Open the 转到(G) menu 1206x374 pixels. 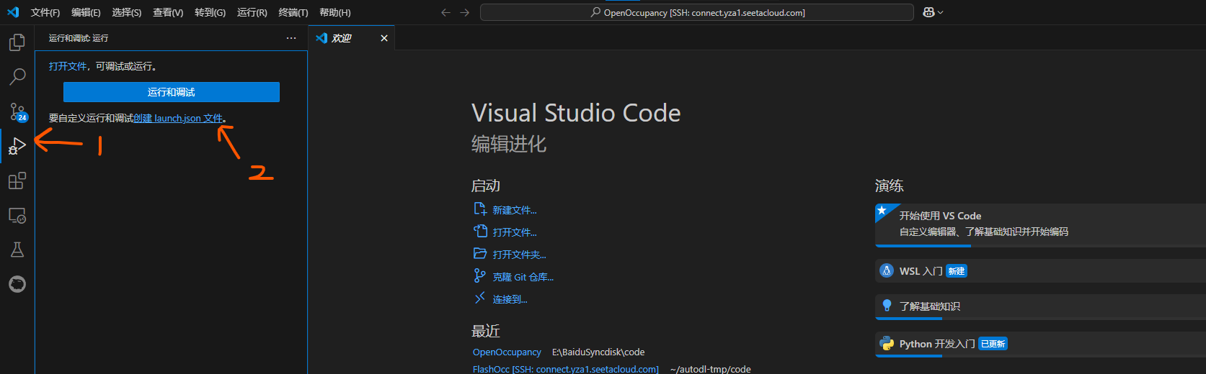coord(210,12)
